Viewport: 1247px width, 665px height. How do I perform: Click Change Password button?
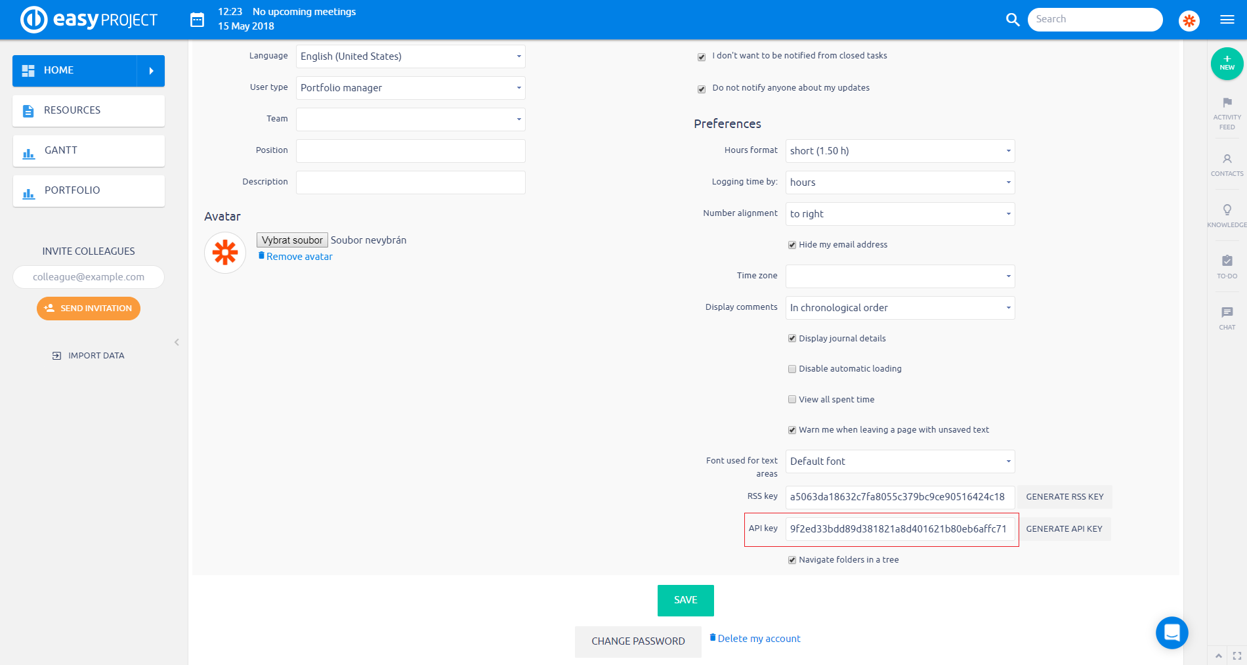coord(638,641)
